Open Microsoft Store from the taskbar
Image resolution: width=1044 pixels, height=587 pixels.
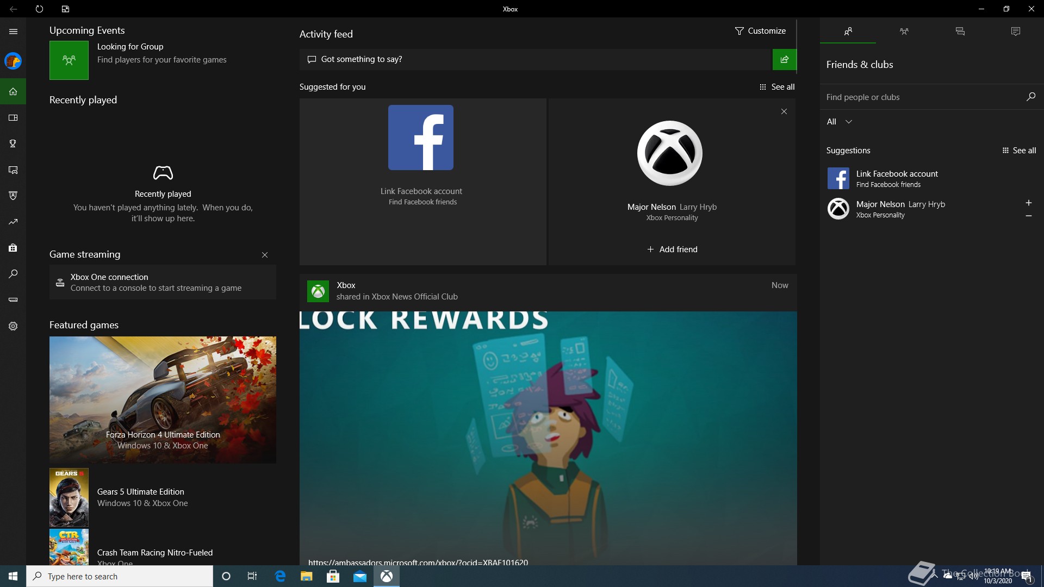[x=333, y=576]
